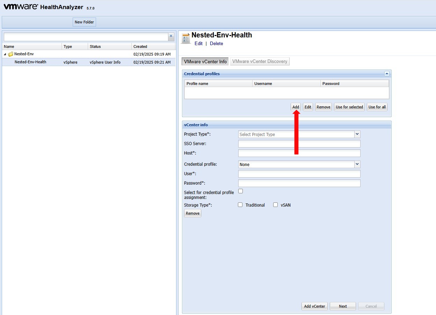This screenshot has height=315, width=436.
Task: Click the New Folder button
Action: click(x=84, y=22)
